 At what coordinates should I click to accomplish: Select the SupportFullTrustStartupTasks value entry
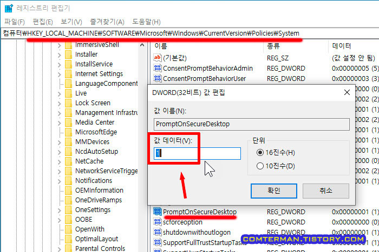(x=205, y=242)
